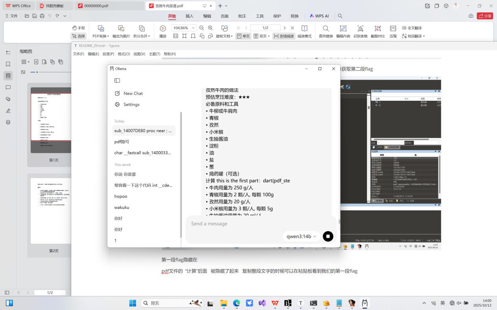Open the qwen3:14b model dropdown
497x310 pixels.
(301, 236)
